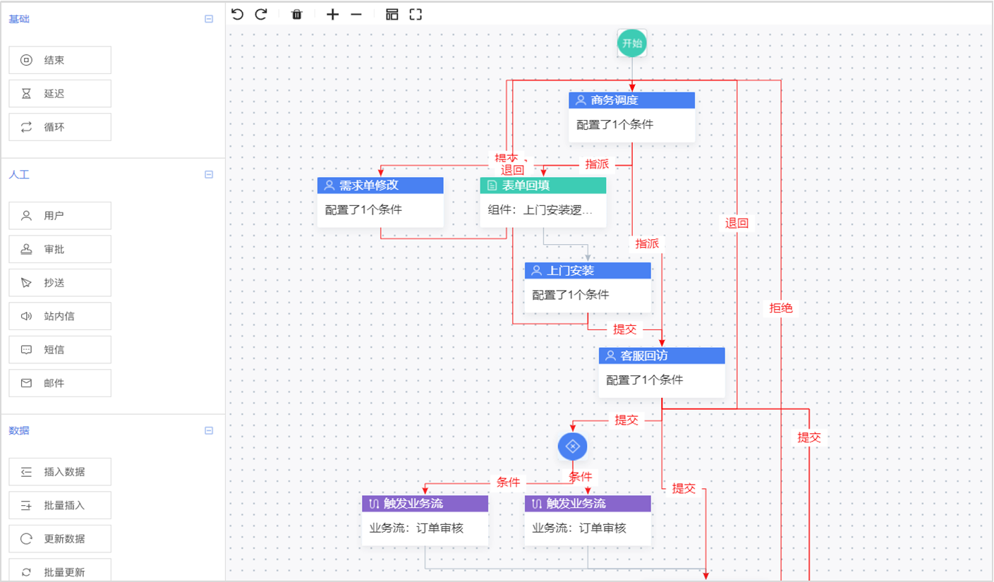
Task: Collapse the 人工 section
Action: pyautogui.click(x=209, y=174)
